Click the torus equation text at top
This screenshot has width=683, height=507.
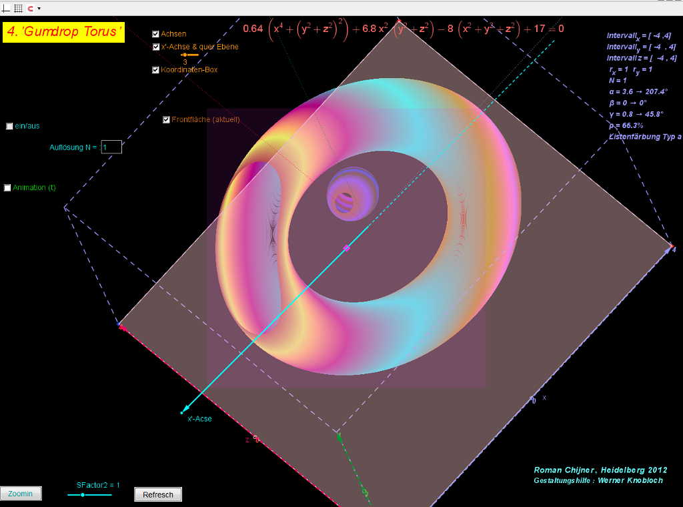(403, 29)
